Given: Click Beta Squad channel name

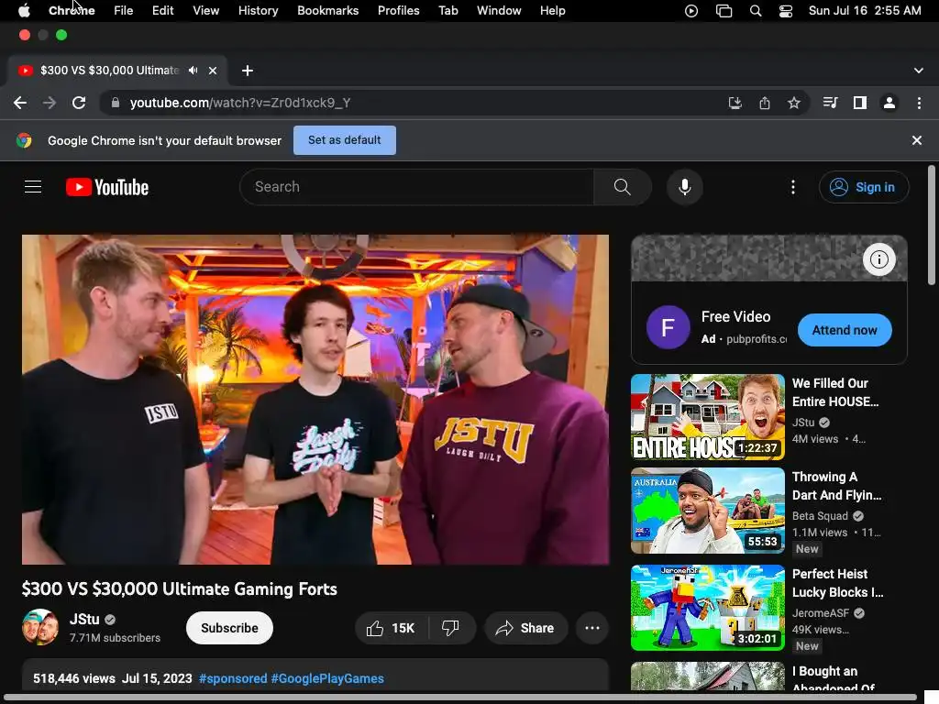Looking at the screenshot, I should (820, 516).
